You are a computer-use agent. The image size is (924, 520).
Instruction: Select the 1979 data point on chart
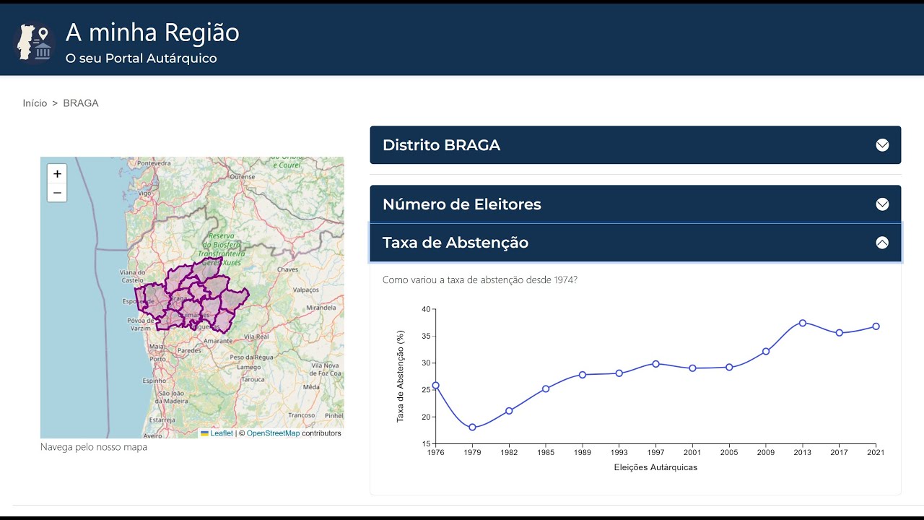[x=472, y=428]
